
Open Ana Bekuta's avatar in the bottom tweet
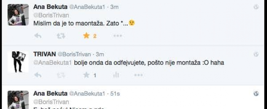pyautogui.click(x=18, y=100)
